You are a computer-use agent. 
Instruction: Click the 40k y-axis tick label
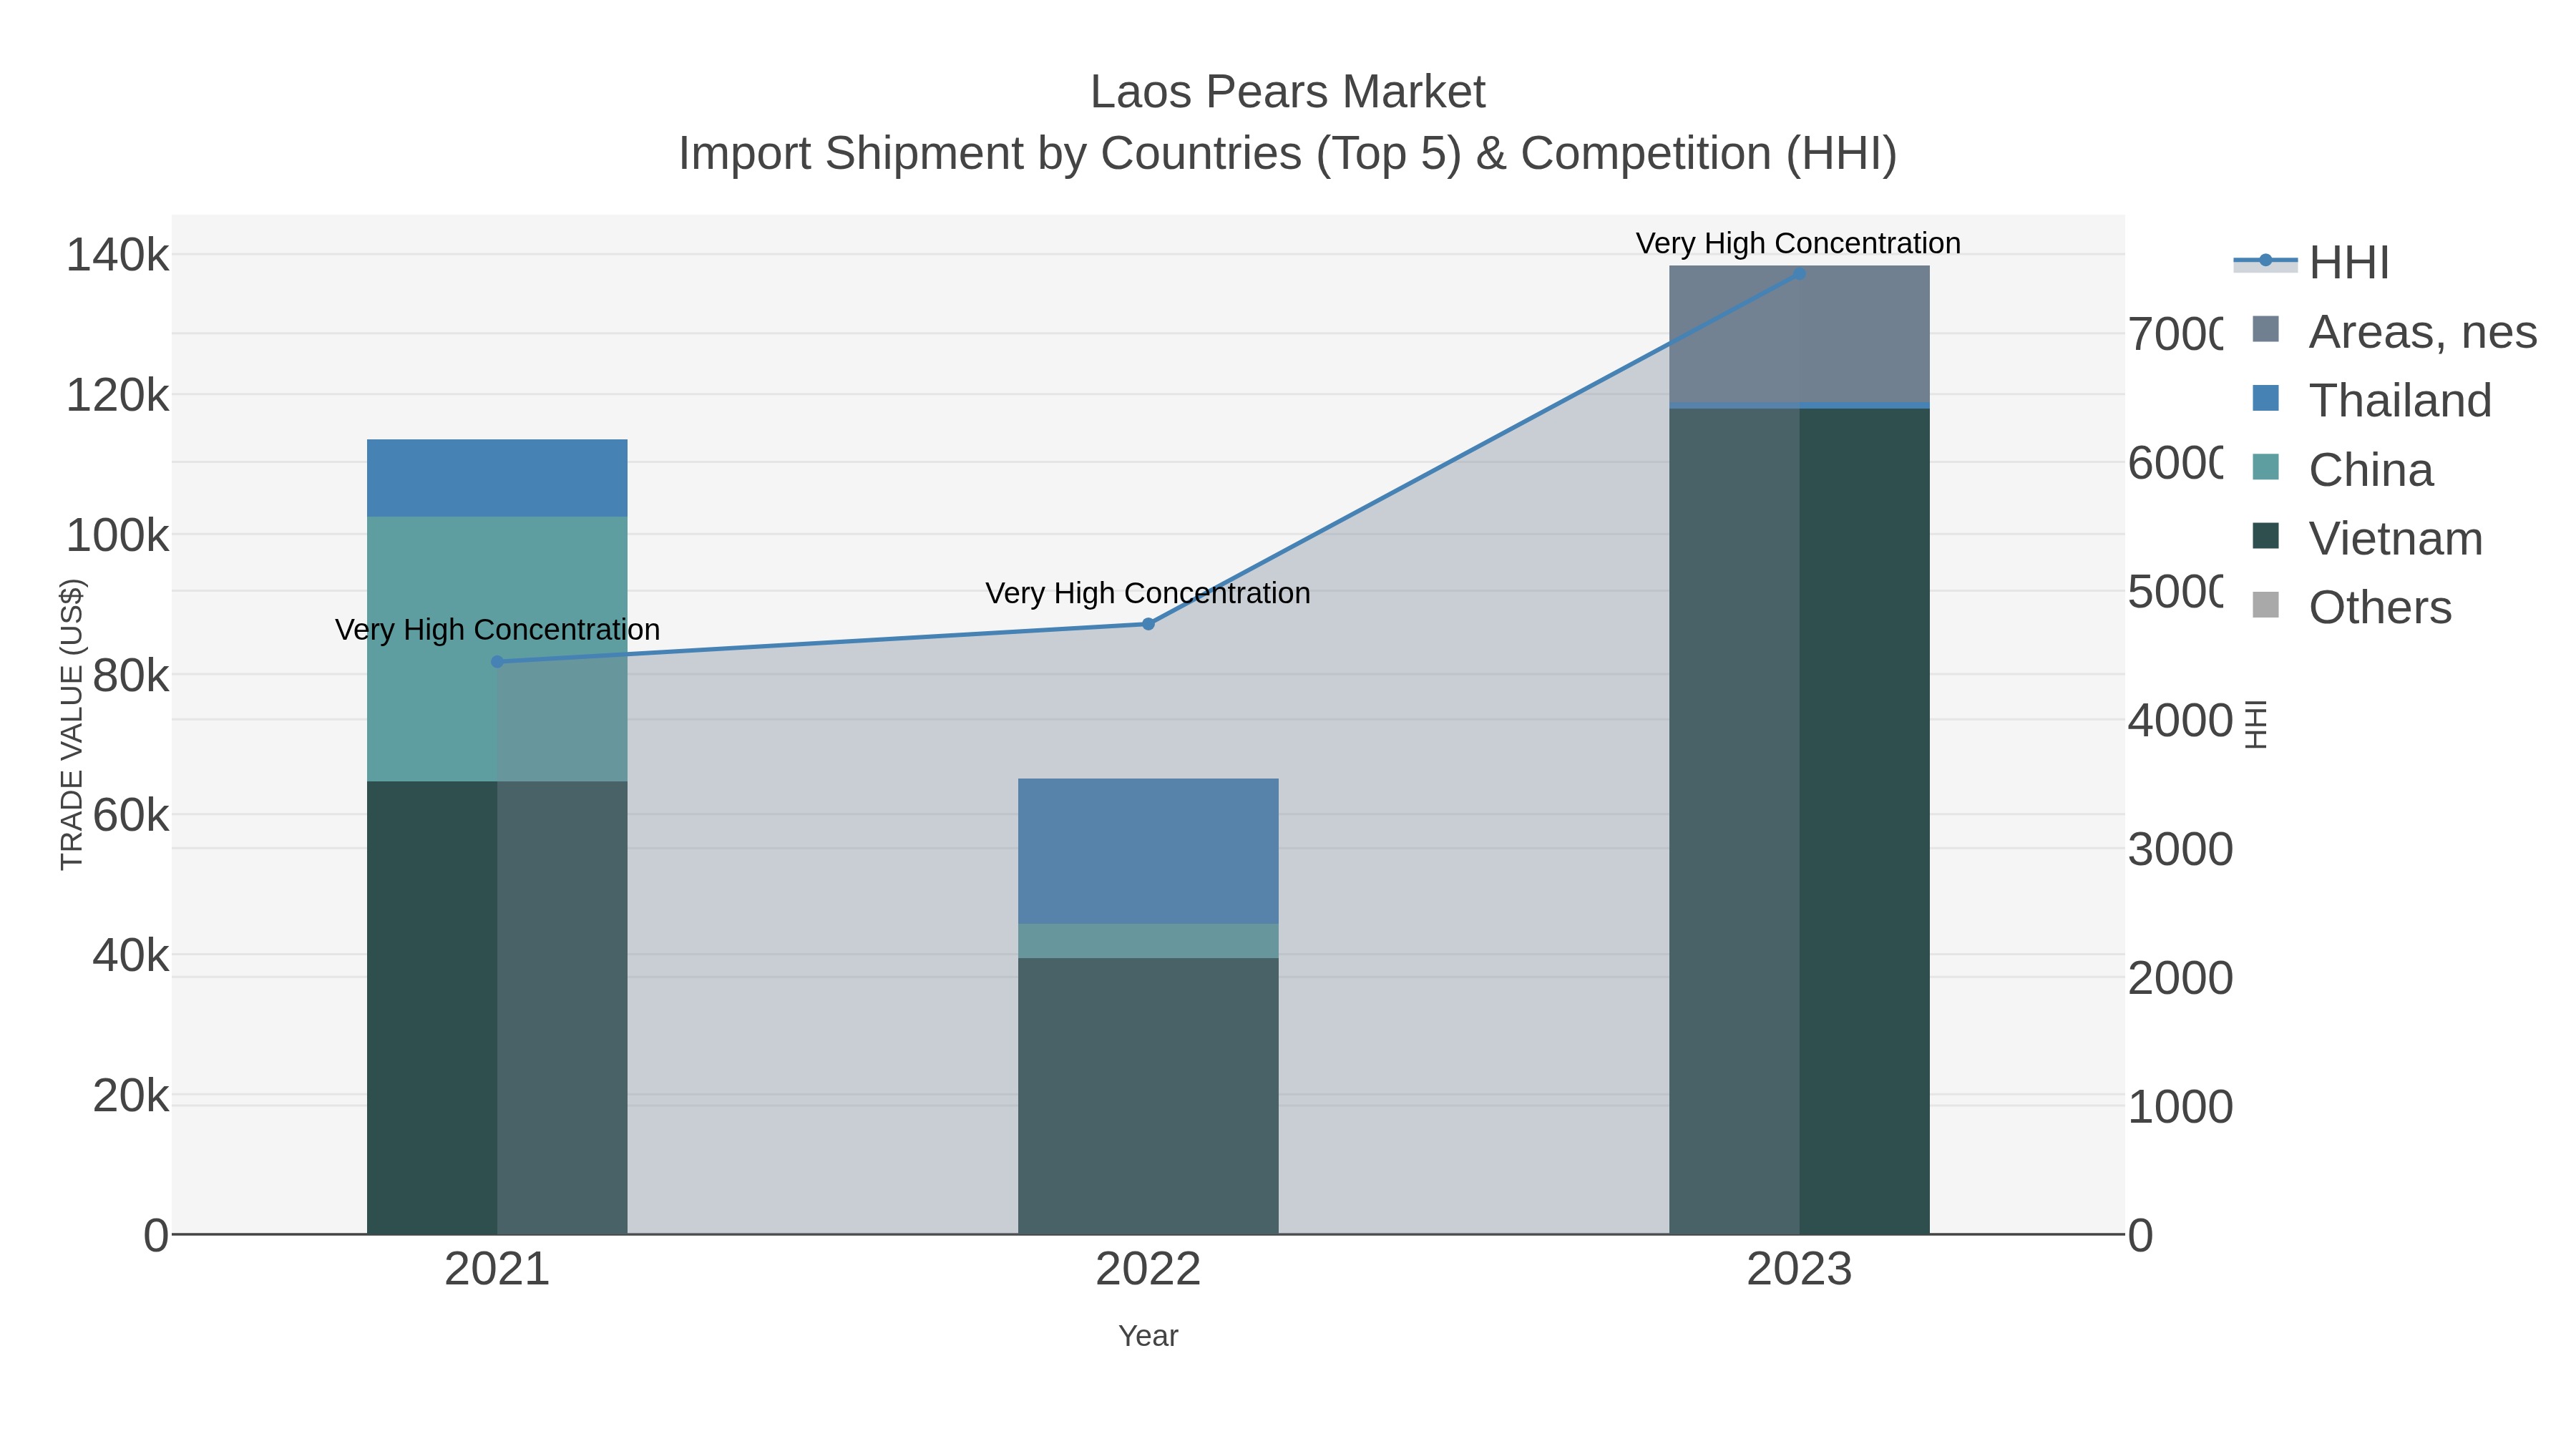click(x=131, y=956)
